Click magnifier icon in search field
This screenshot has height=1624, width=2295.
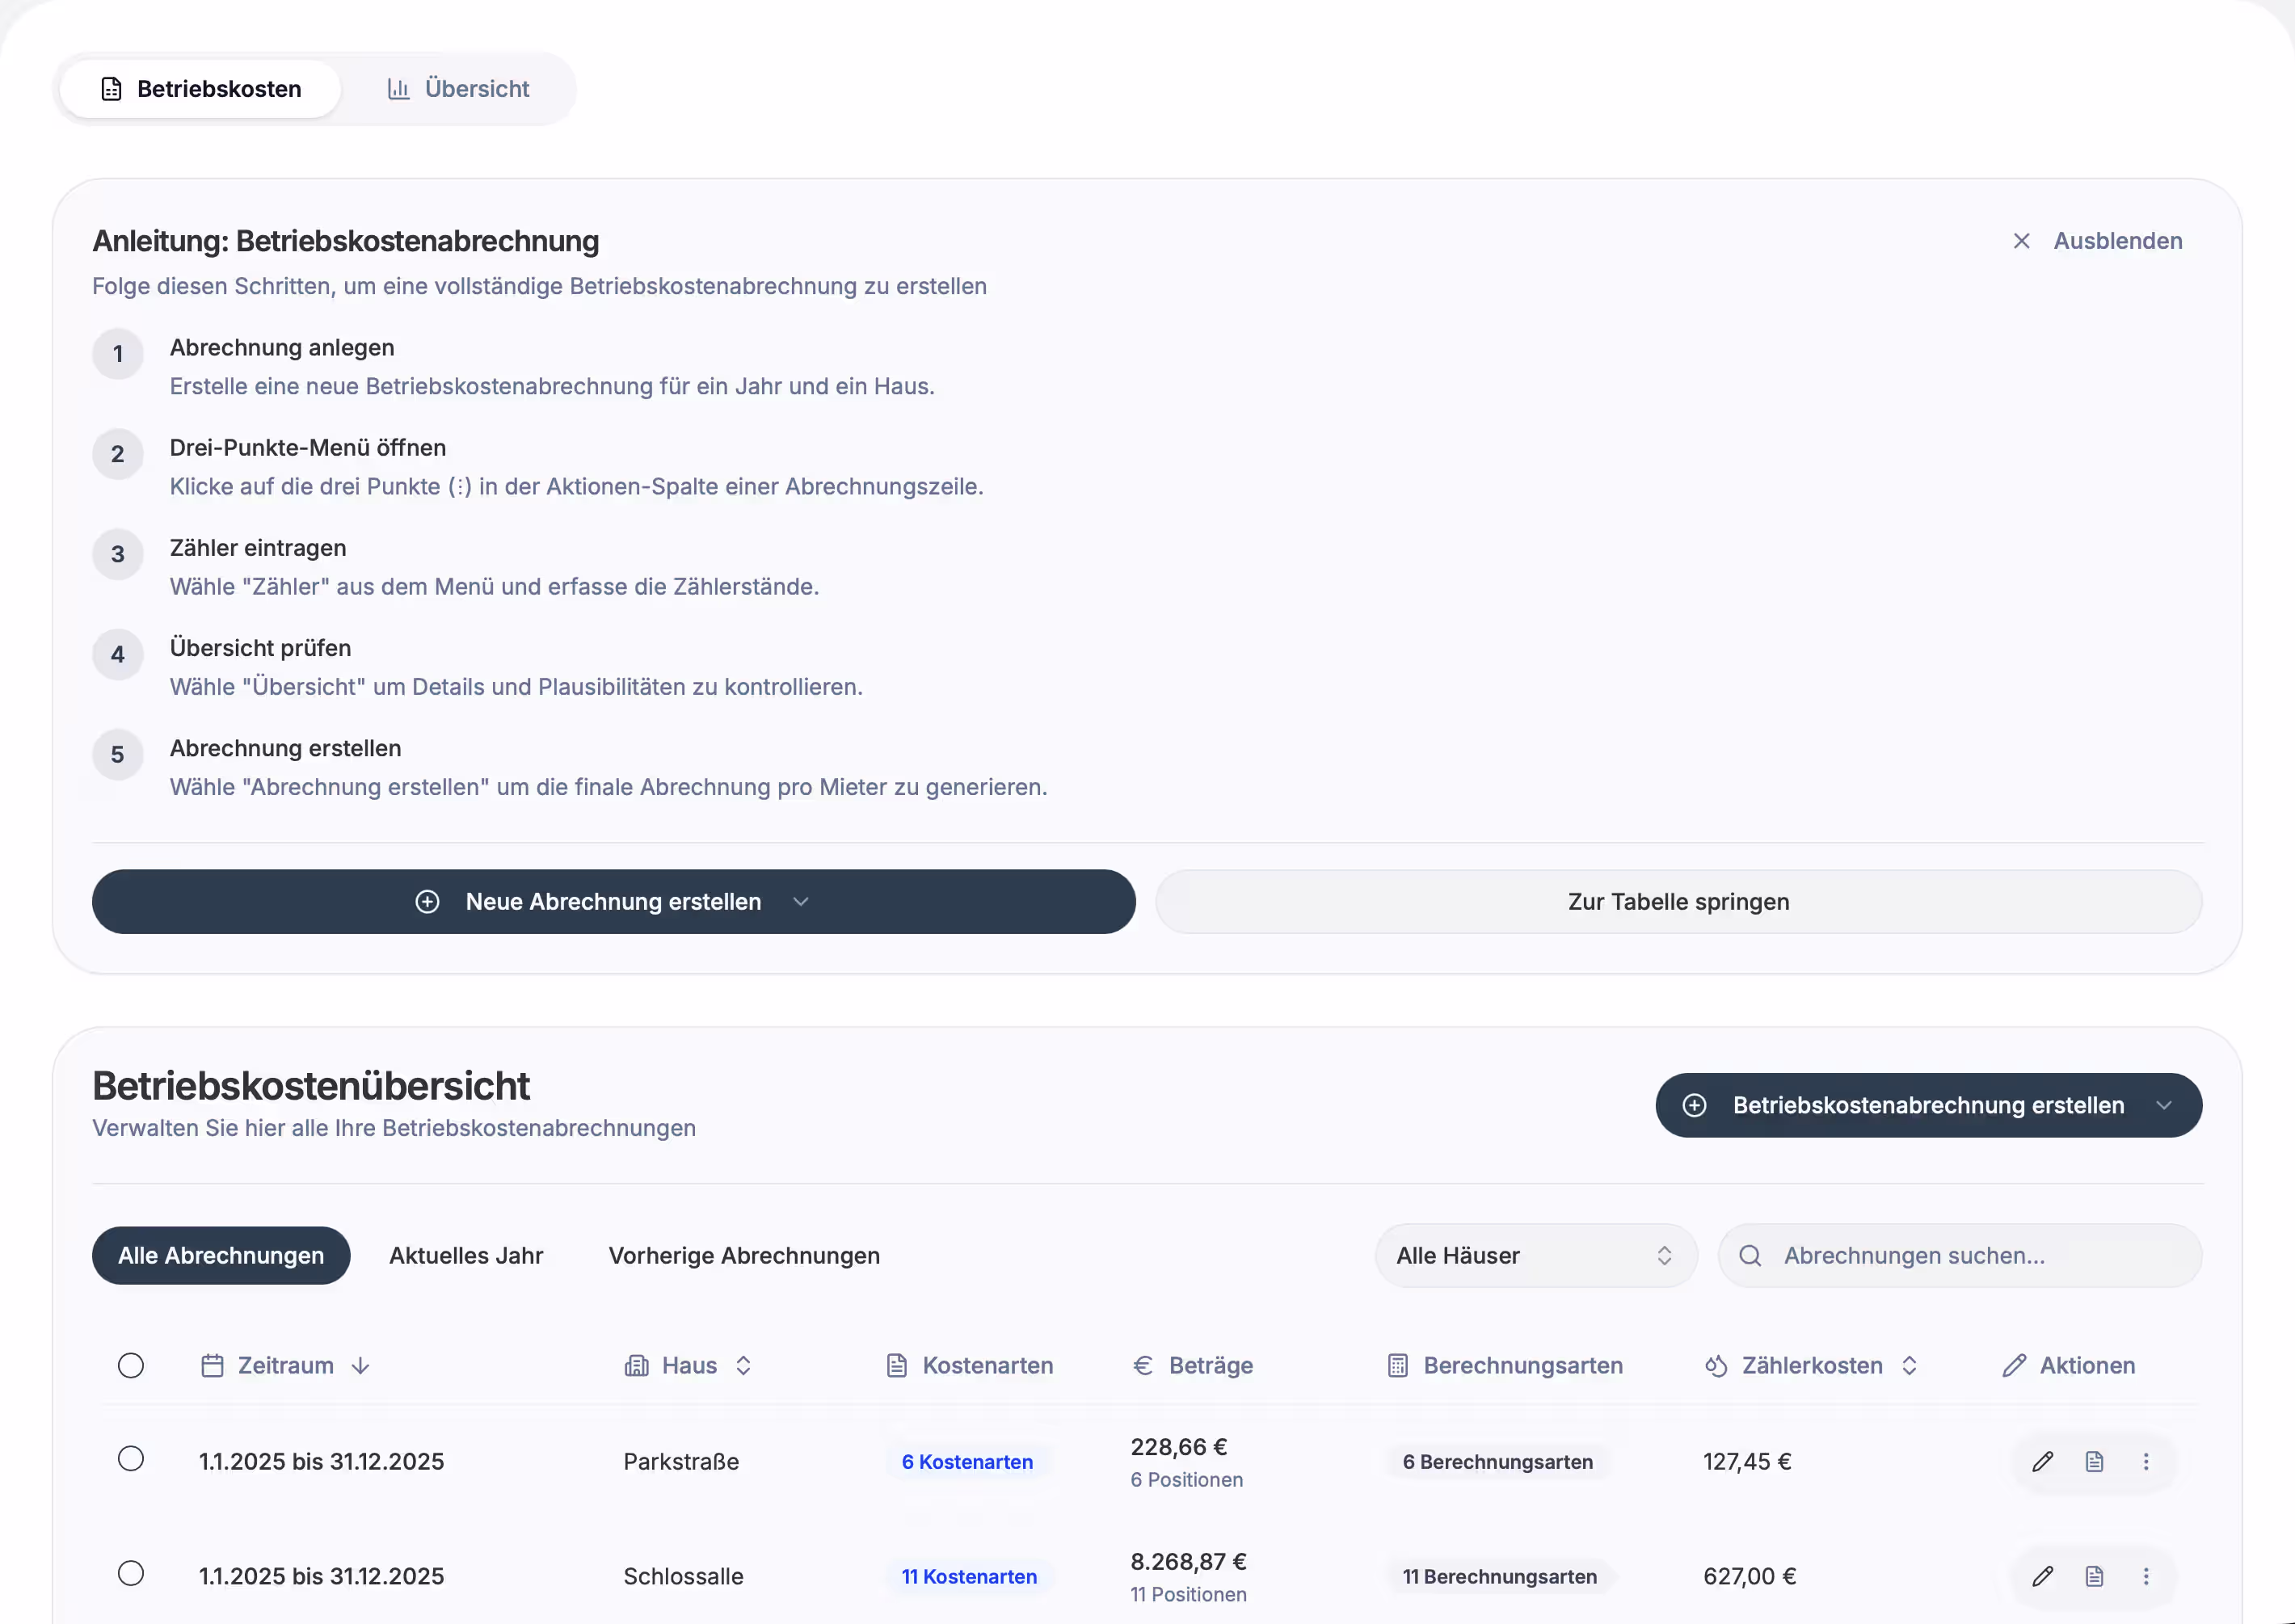click(1750, 1255)
